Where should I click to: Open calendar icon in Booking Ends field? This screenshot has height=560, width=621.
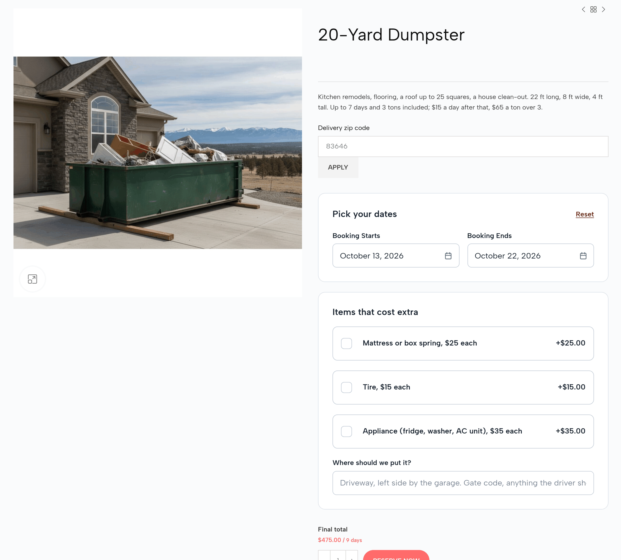(583, 256)
